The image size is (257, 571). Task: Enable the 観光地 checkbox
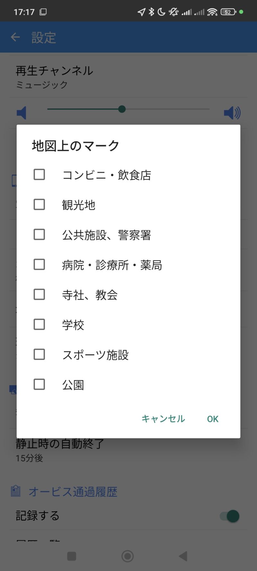(x=39, y=205)
